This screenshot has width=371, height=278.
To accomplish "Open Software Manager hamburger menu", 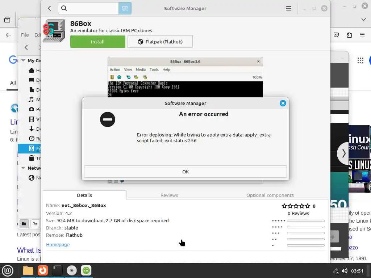I will 289,8.
